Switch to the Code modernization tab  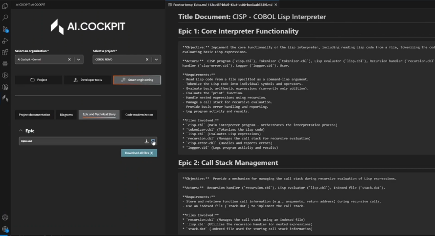coord(139,115)
